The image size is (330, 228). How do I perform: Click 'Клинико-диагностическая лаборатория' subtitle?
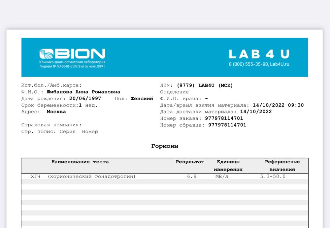click(x=72, y=62)
